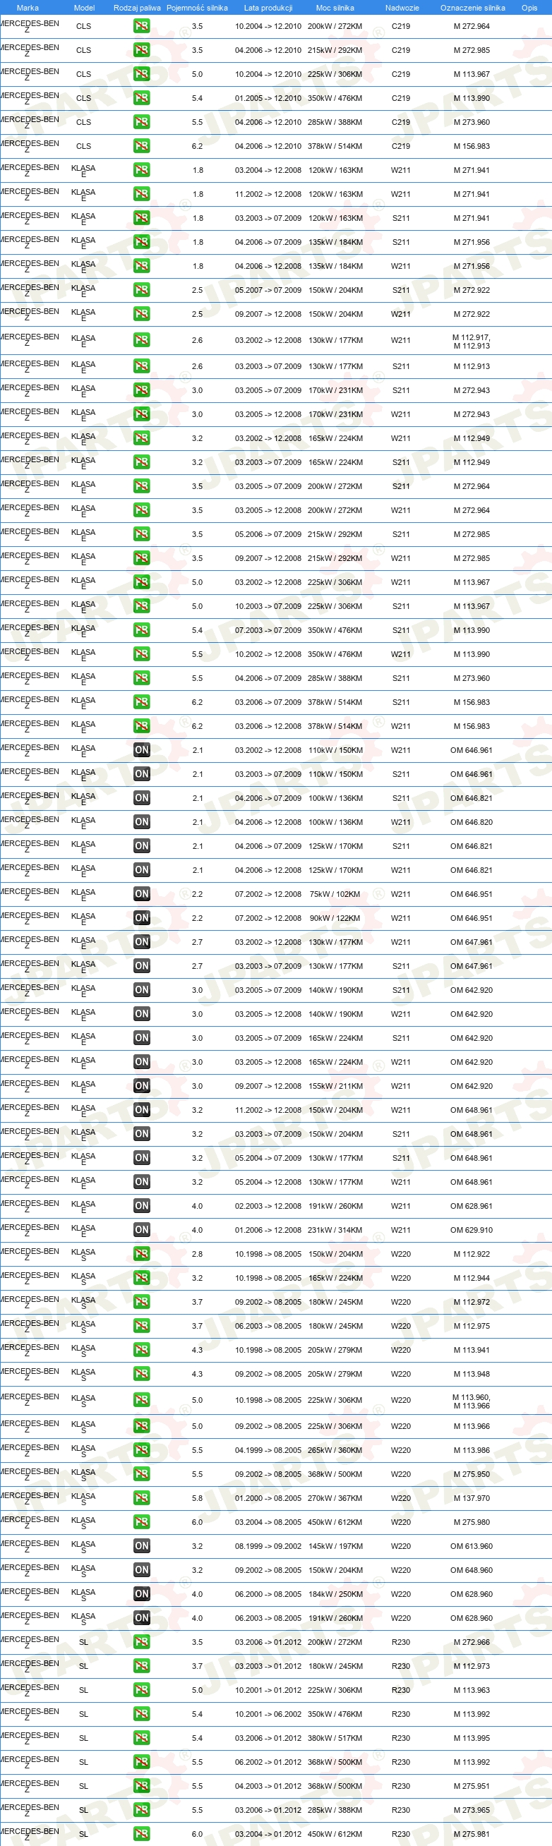Click the petrol icon in the M 112.972 row
The height and width of the screenshot is (1846, 552).
[x=142, y=1302]
